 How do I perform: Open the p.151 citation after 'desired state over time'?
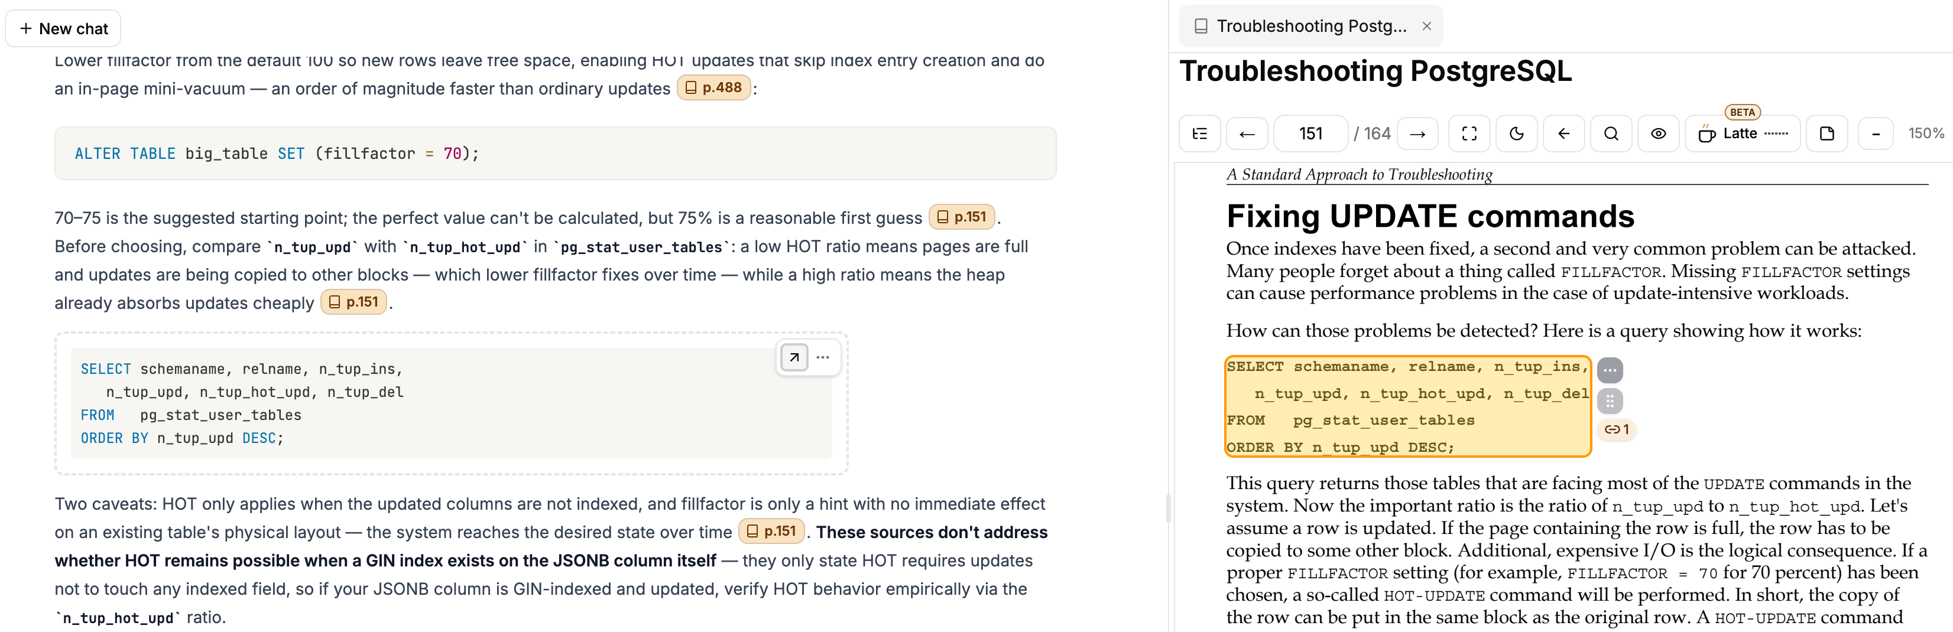[772, 531]
